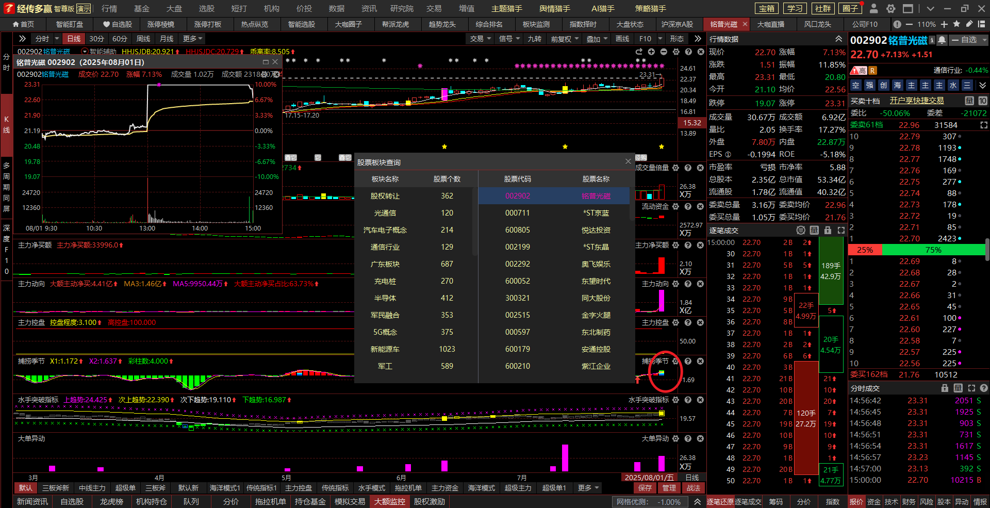Open the settings gear in title bar

(890, 8)
